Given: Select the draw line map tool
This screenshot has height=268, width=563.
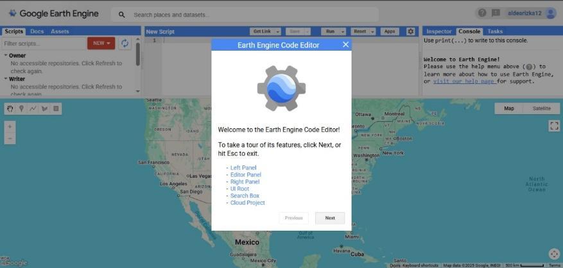Looking at the screenshot, I should coord(33,109).
